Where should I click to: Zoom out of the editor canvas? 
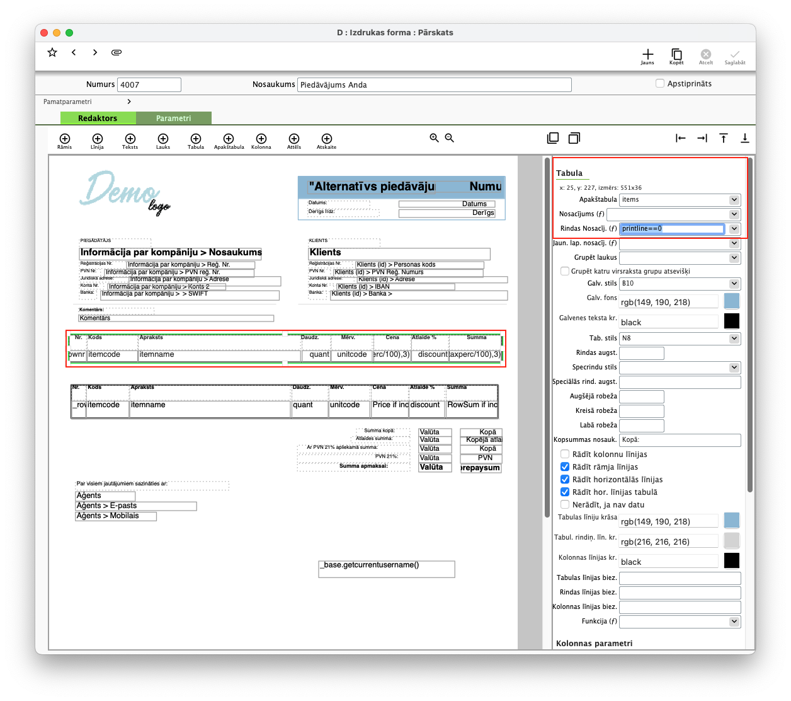450,137
